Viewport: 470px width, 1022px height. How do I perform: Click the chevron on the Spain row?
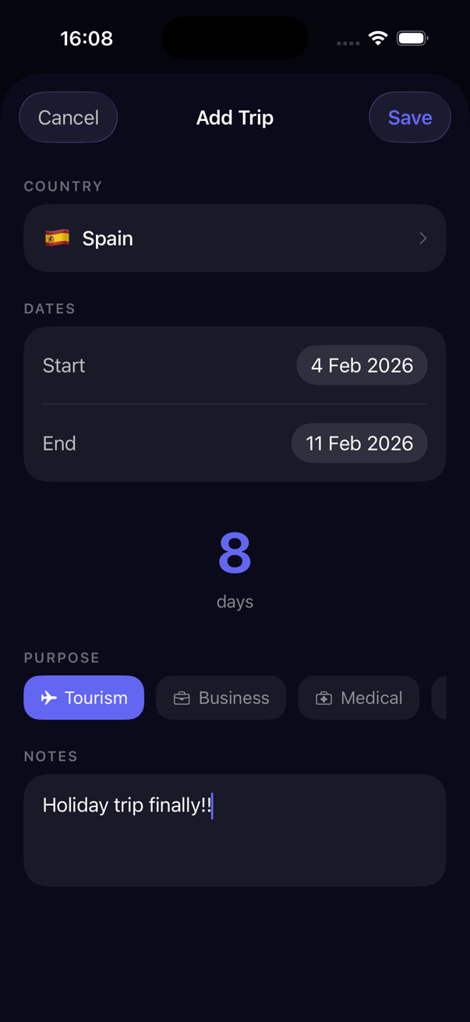click(x=423, y=238)
